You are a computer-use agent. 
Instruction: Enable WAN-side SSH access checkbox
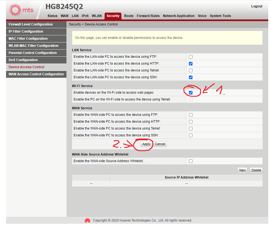191,135
